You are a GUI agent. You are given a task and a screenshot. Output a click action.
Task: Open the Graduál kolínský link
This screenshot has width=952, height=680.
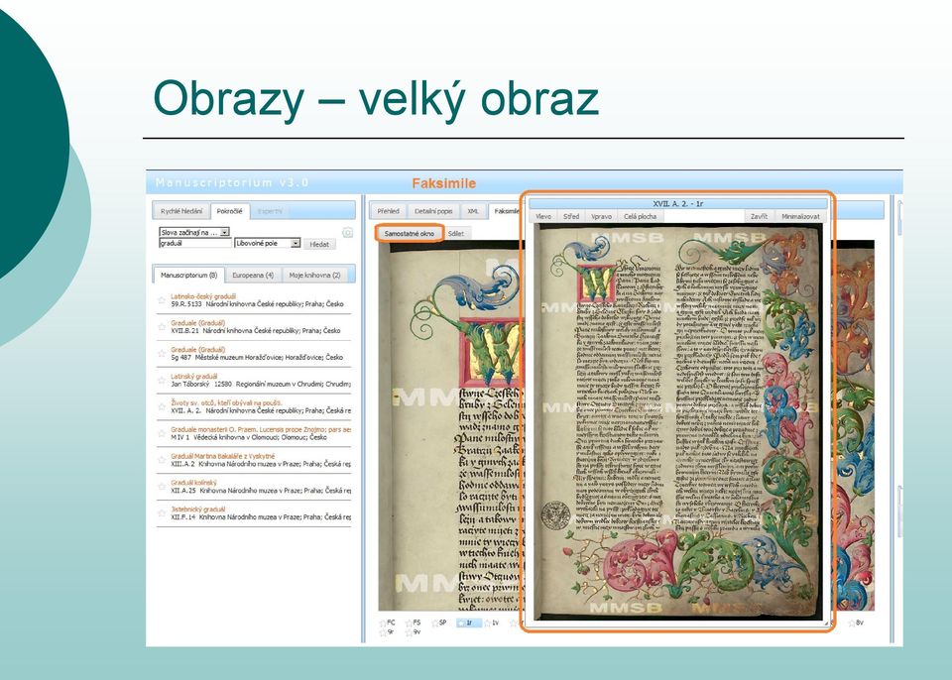click(193, 483)
